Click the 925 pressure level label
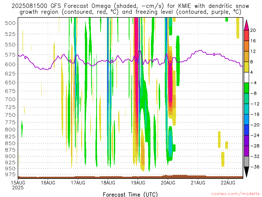Viewport: 262px width, 197px height. 10,162
